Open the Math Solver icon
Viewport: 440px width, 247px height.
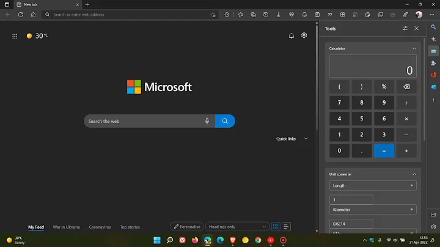[317, 15]
